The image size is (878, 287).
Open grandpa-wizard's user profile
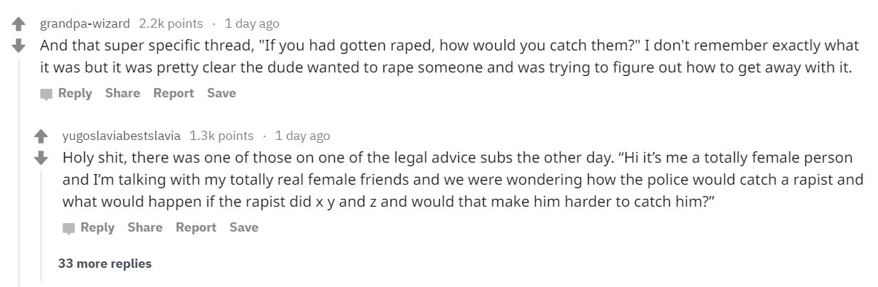tap(85, 23)
